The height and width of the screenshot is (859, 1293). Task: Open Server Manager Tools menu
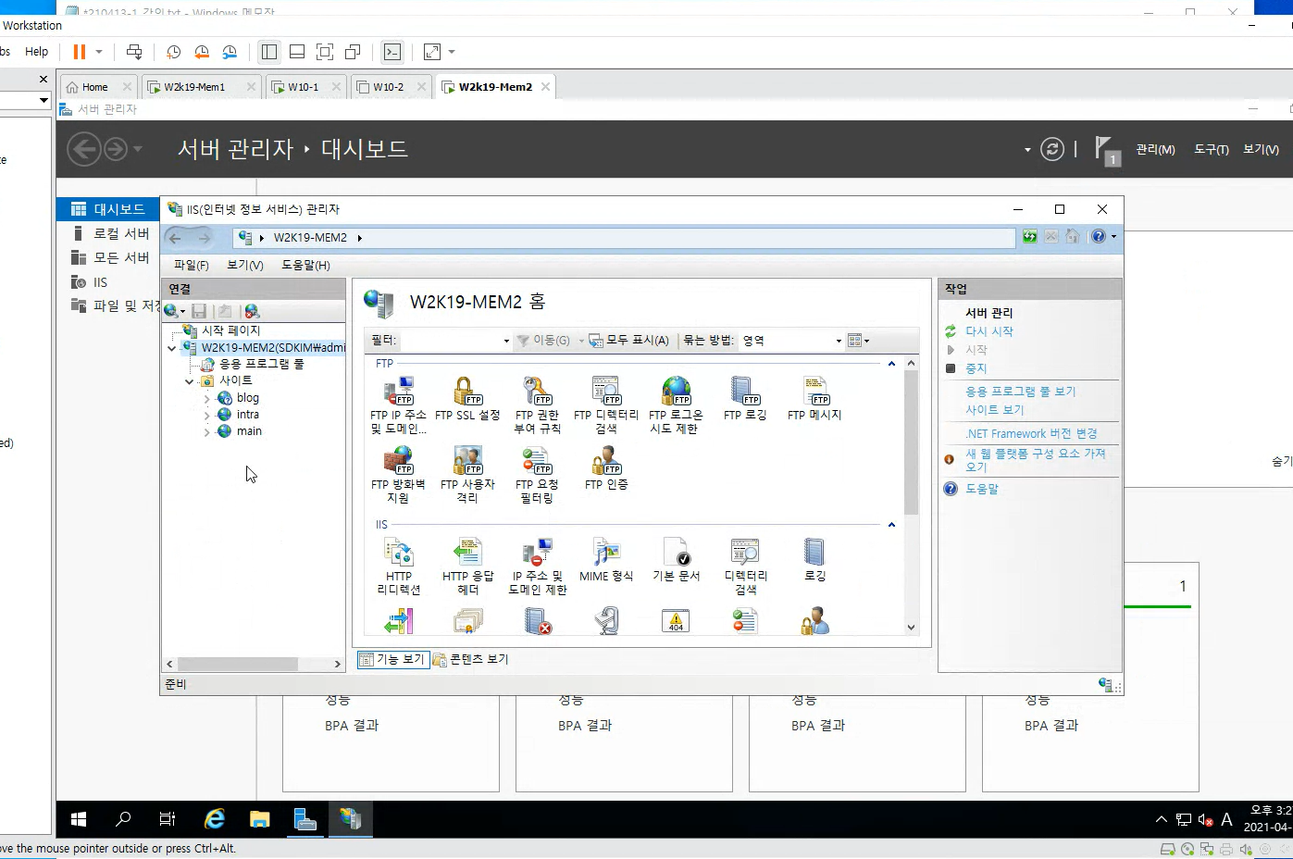click(1211, 149)
